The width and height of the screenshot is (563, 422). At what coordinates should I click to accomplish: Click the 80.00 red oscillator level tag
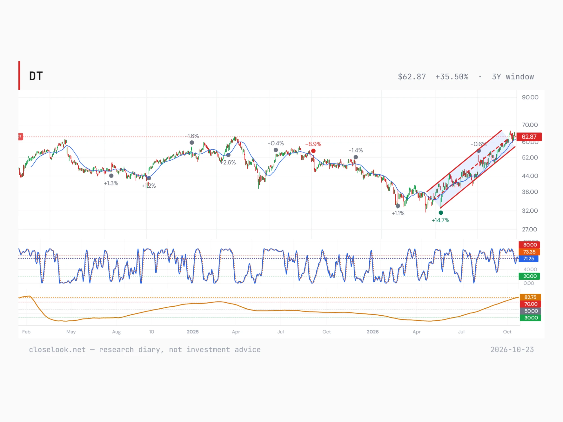[x=529, y=245]
